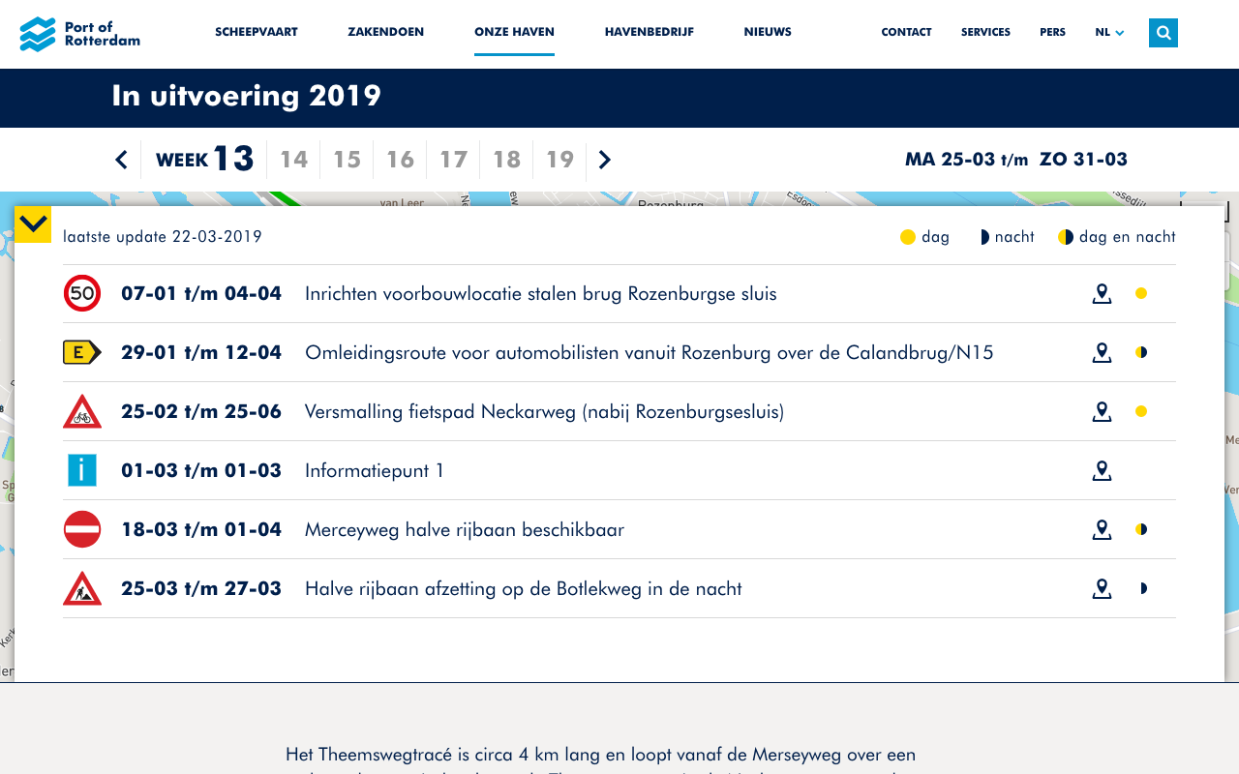The image size is (1239, 774).
Task: Click 'Halve rijbaan afzetting op de Botlekweg' text
Action: (524, 588)
